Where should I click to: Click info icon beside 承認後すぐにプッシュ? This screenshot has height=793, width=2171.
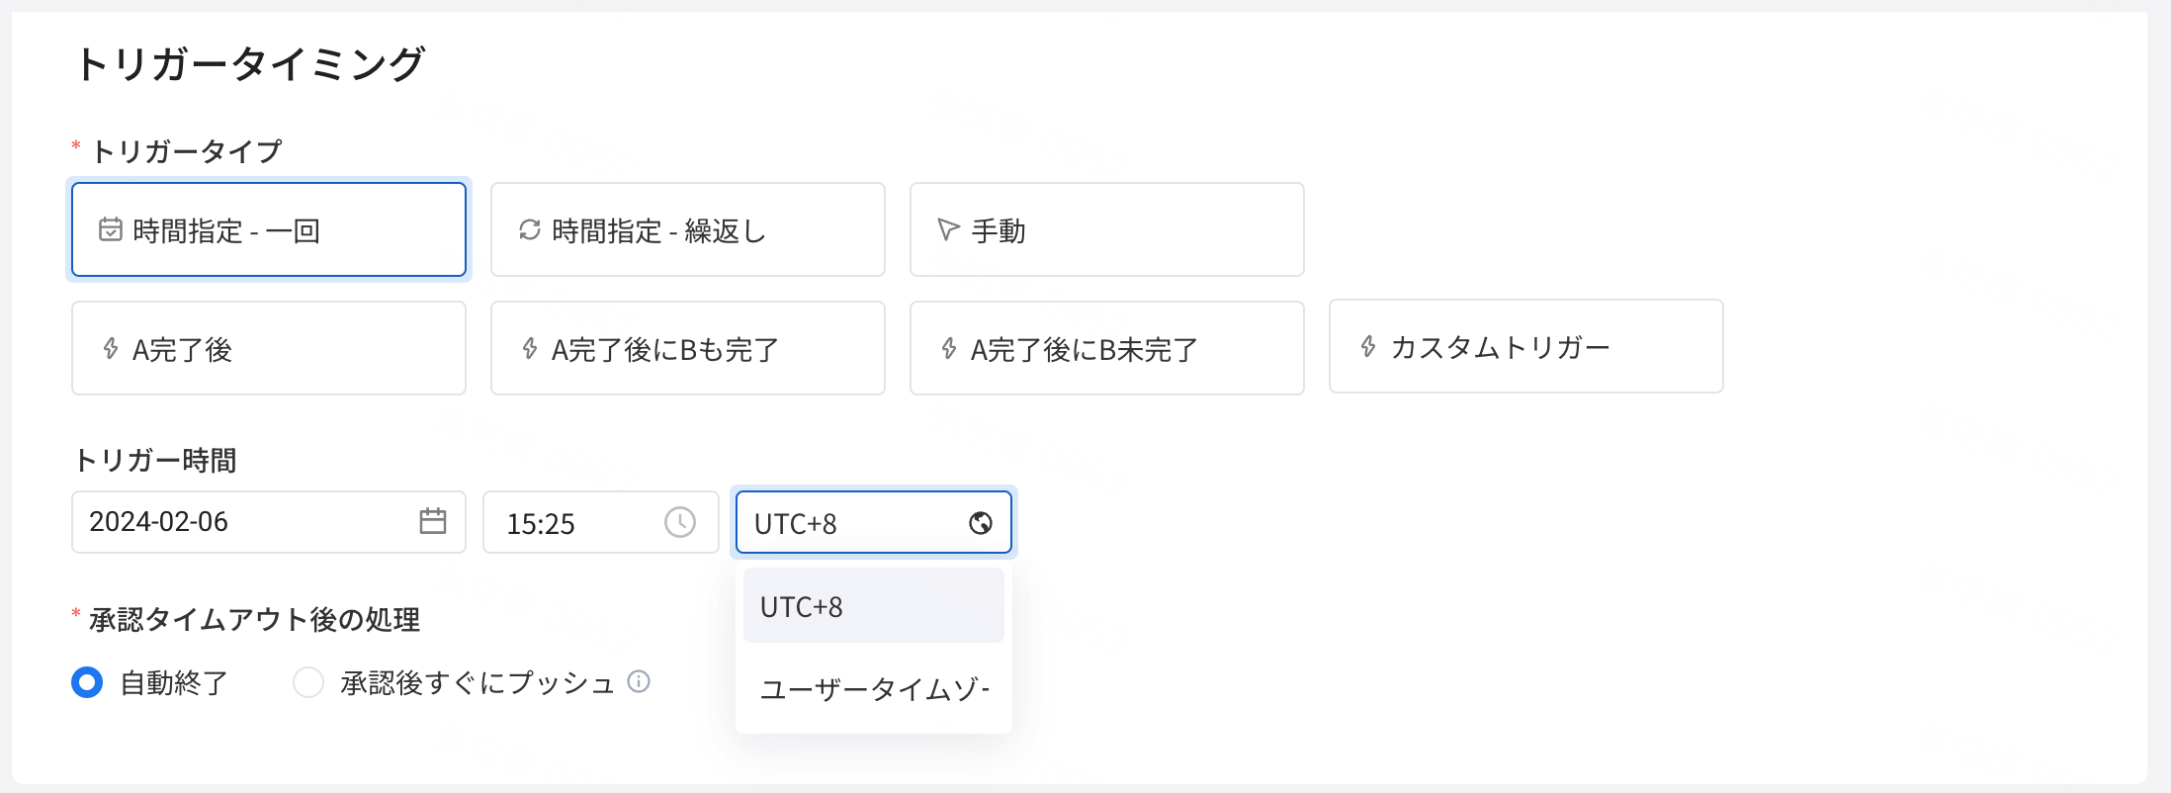[x=640, y=681]
